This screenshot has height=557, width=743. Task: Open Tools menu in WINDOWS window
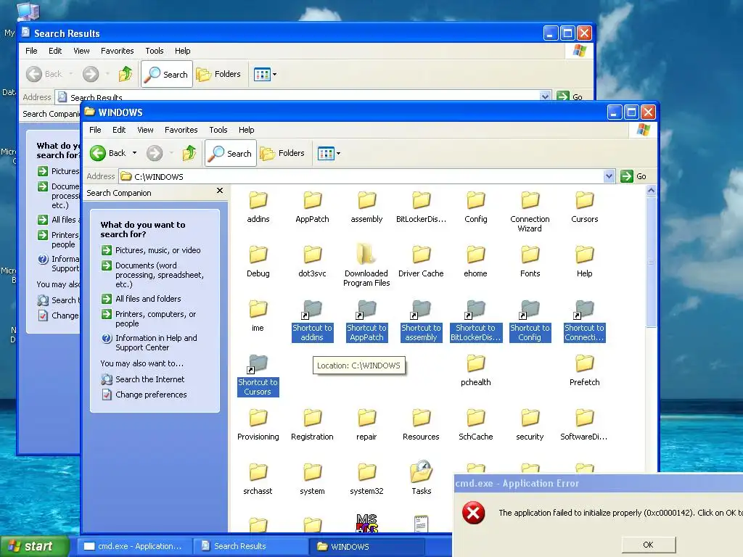click(218, 130)
